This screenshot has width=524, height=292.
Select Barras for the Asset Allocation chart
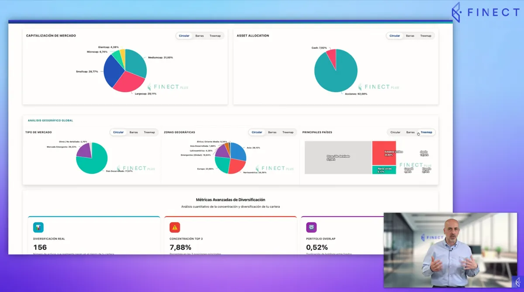(410, 36)
